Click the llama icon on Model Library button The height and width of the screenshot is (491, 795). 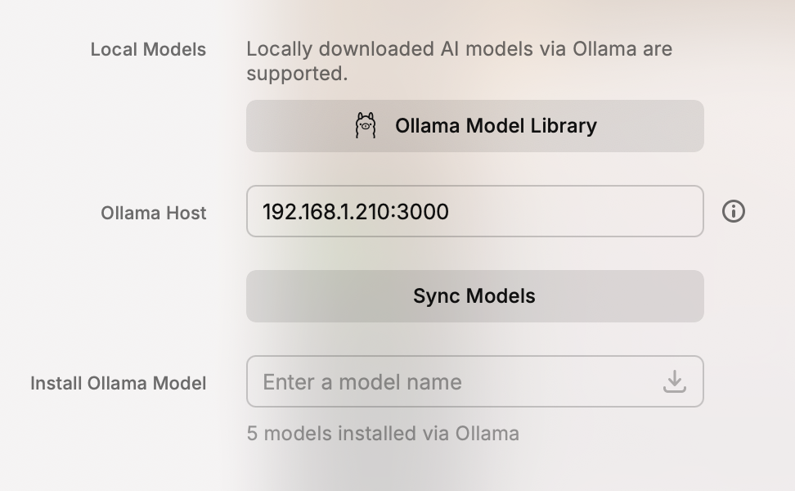pos(366,126)
